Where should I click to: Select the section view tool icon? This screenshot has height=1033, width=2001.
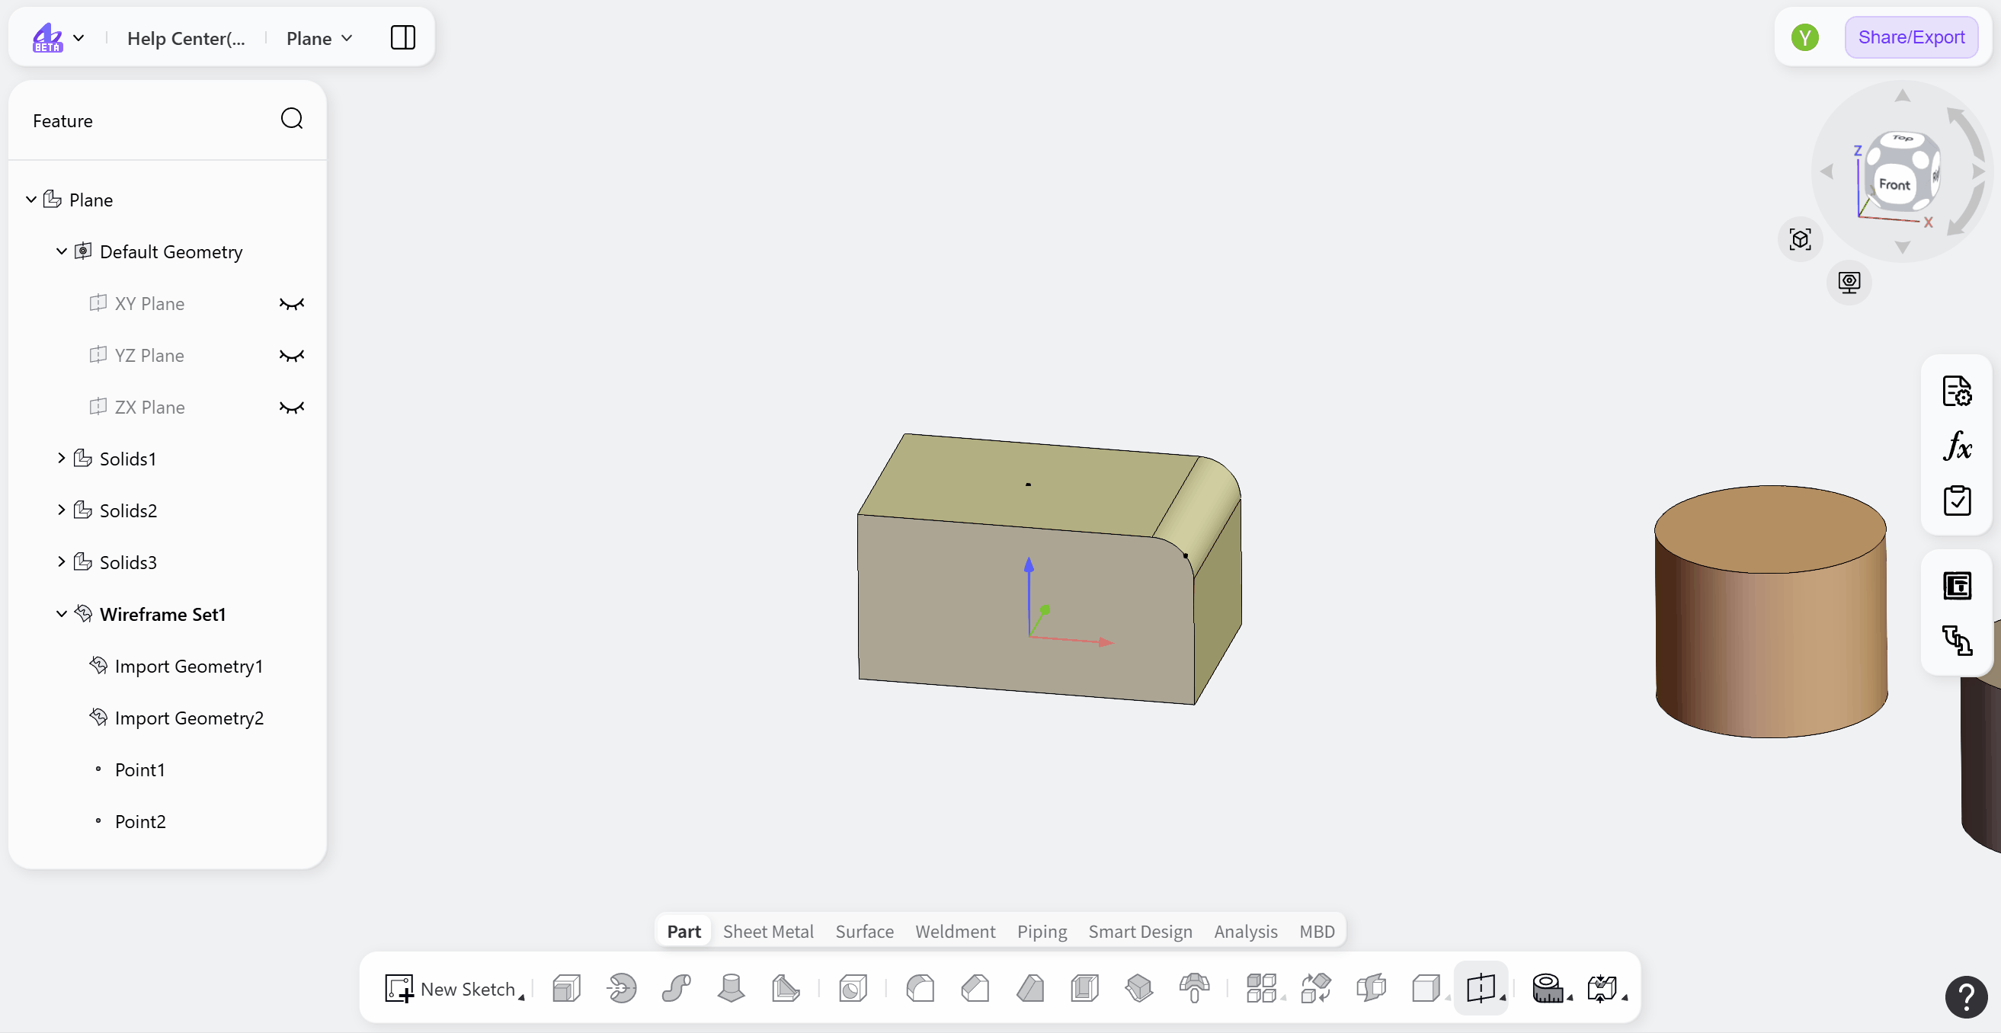pos(1602,989)
